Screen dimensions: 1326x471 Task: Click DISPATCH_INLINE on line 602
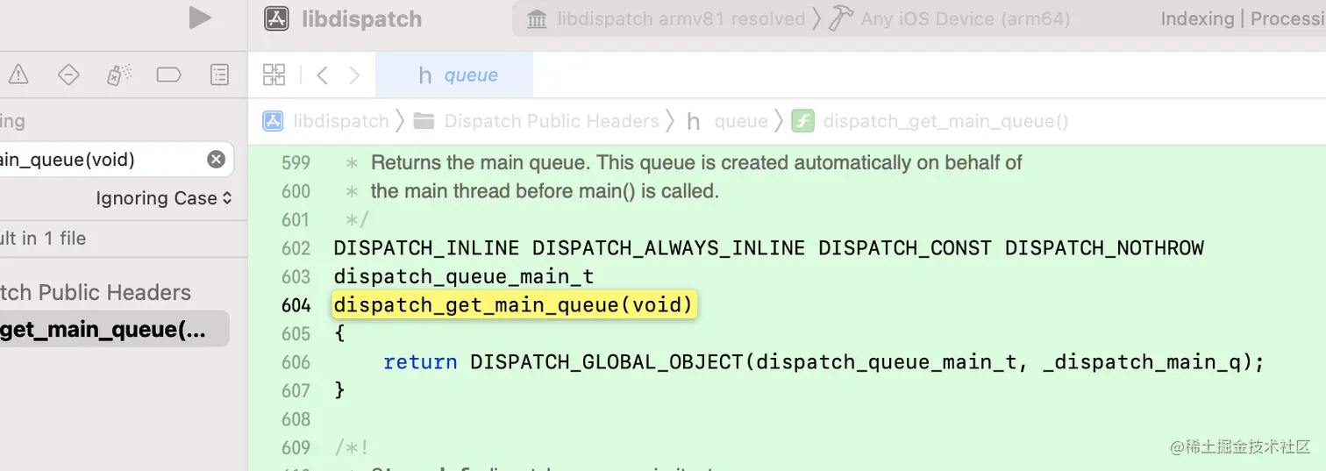(426, 248)
